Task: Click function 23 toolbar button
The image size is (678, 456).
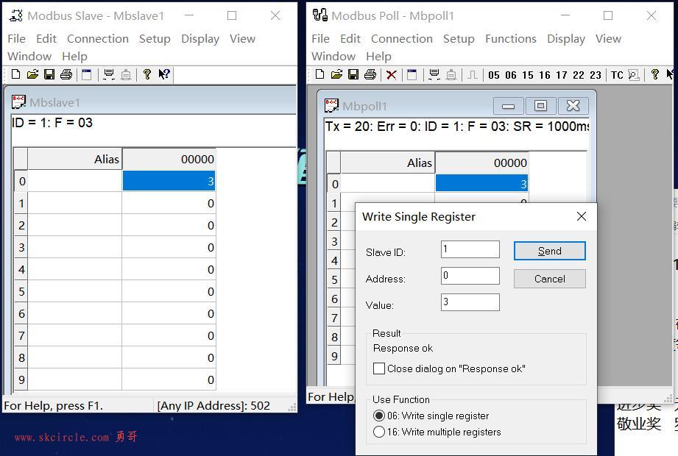Action: [x=596, y=75]
